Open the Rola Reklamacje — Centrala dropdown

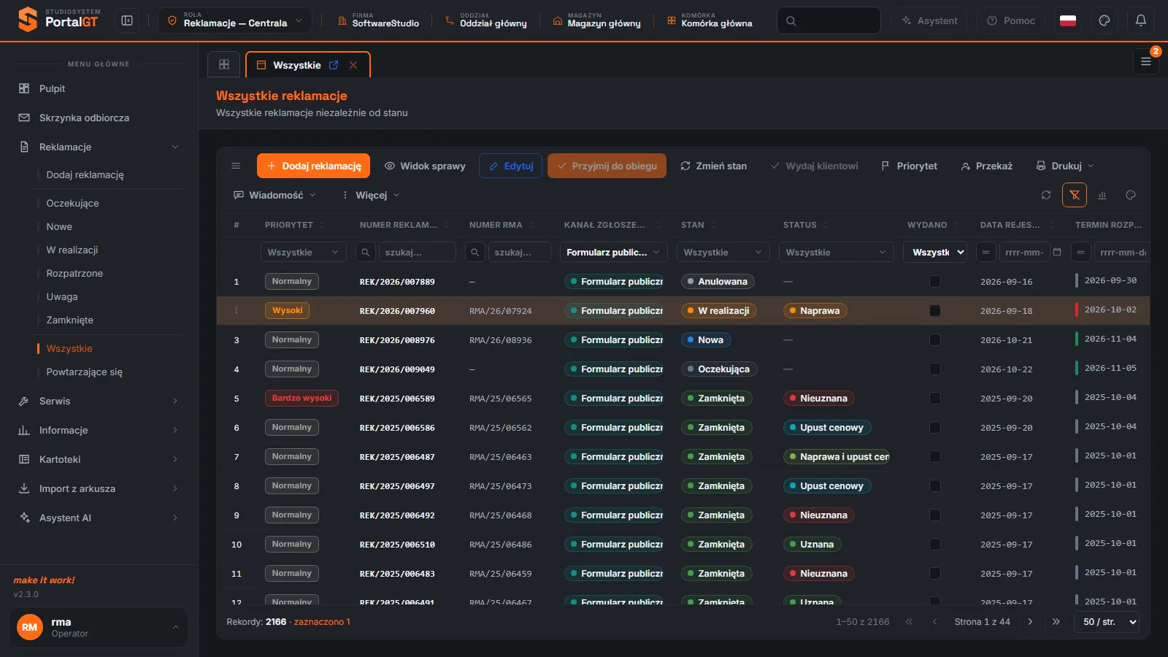click(235, 20)
